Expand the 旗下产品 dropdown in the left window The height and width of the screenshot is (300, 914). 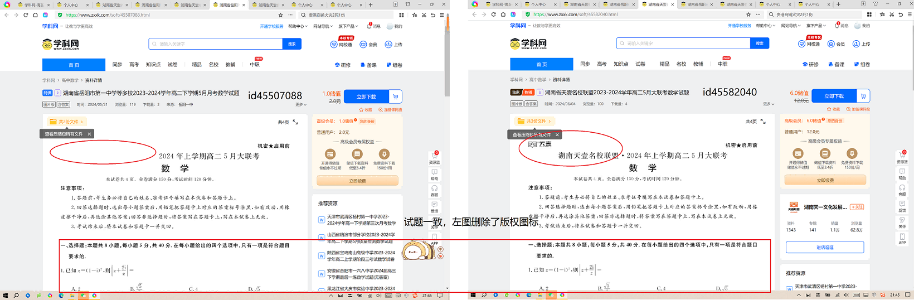(348, 26)
